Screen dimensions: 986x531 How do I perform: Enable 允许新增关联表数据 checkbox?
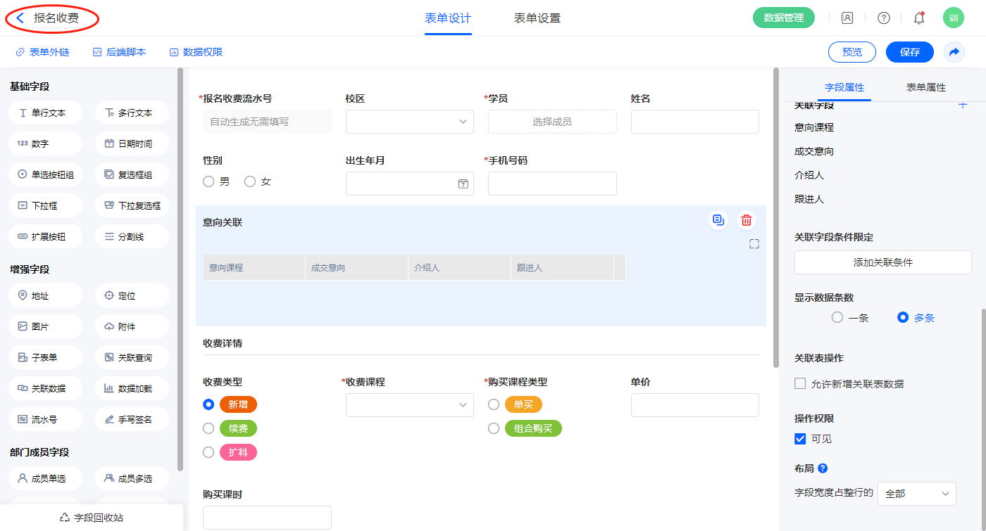click(800, 384)
